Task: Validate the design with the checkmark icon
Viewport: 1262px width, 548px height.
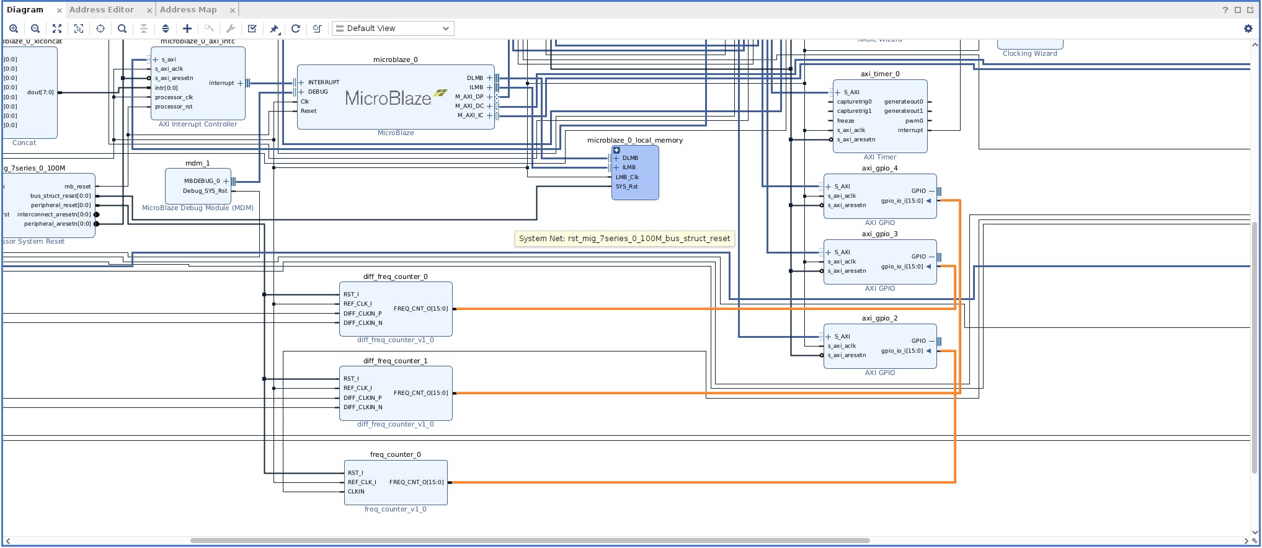Action: [252, 29]
